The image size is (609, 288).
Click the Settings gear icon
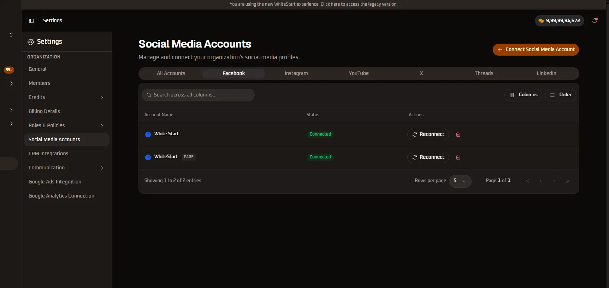click(x=31, y=42)
